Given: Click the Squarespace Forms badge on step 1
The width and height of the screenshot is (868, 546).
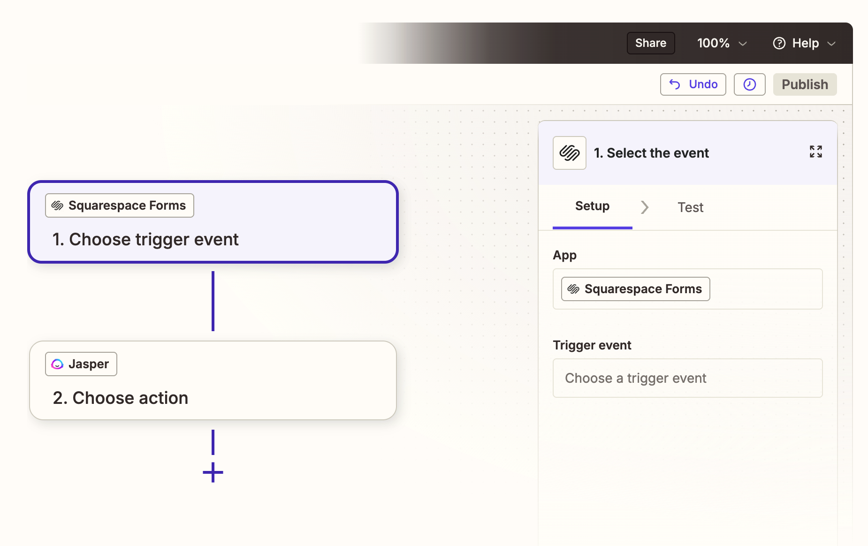Looking at the screenshot, I should (x=120, y=205).
